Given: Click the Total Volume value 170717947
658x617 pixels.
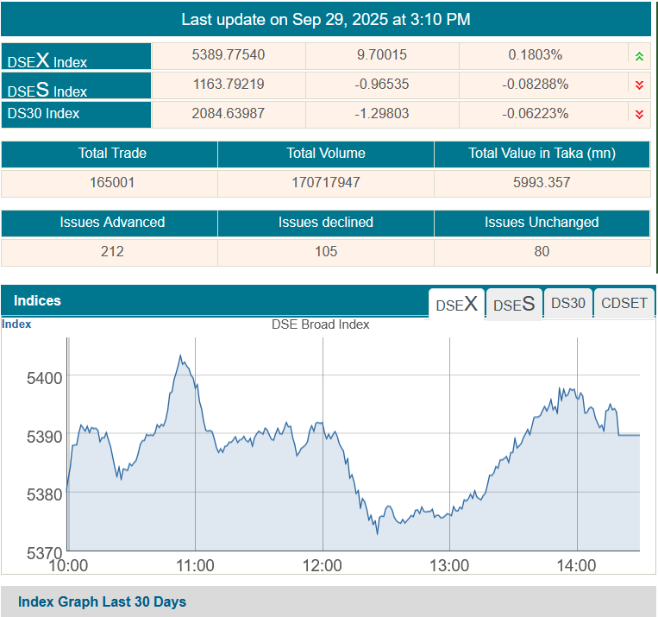Looking at the screenshot, I should tap(325, 183).
